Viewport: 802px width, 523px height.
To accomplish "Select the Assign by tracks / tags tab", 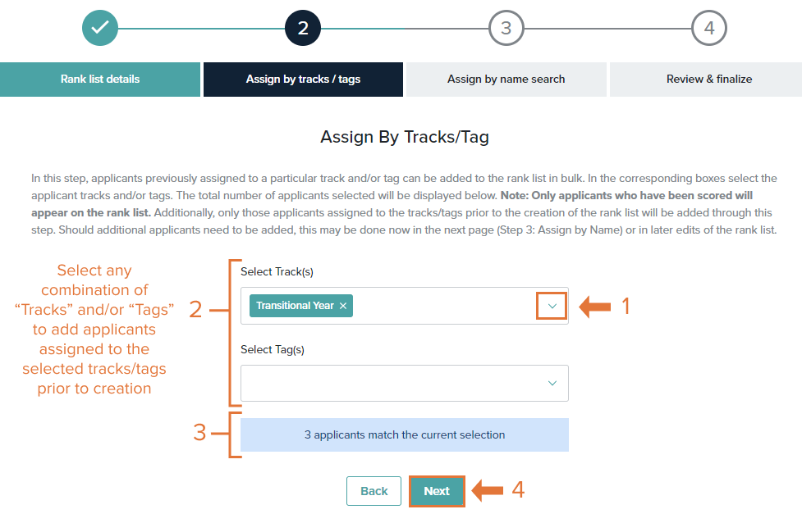I will tap(303, 80).
